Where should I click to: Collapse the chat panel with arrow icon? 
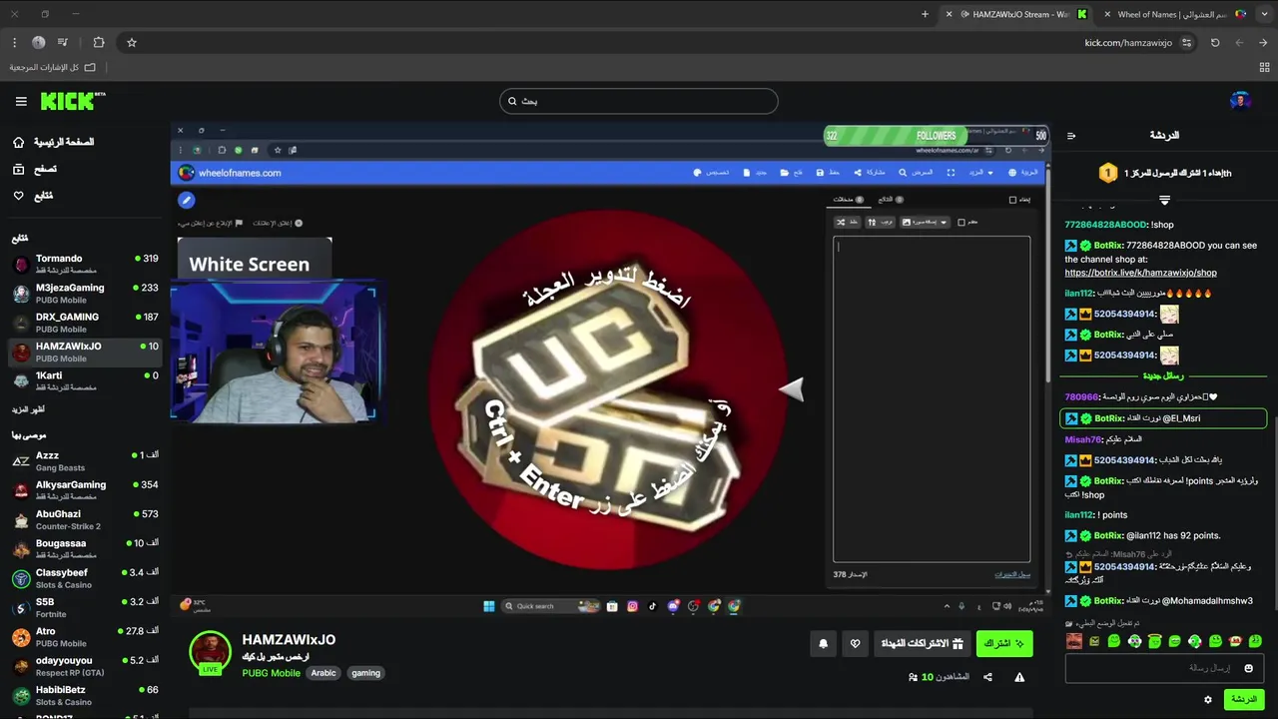(1071, 136)
